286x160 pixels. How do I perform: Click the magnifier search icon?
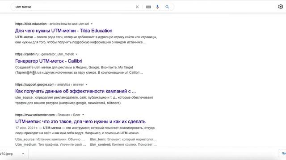pyautogui.click(x=167, y=7)
